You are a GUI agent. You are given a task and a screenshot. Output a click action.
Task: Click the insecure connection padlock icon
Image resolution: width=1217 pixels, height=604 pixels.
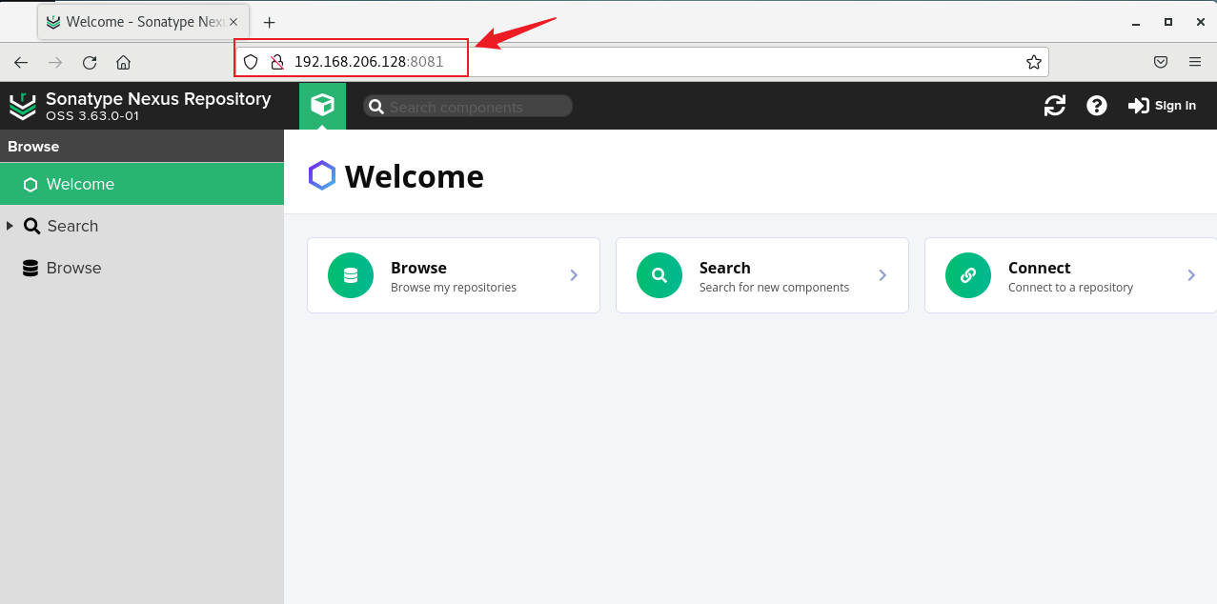[277, 62]
